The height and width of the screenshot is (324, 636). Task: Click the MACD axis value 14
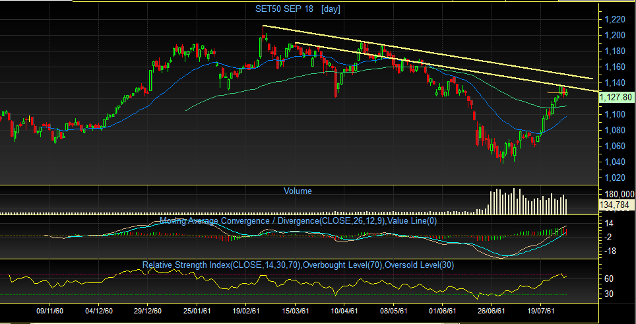(609, 223)
